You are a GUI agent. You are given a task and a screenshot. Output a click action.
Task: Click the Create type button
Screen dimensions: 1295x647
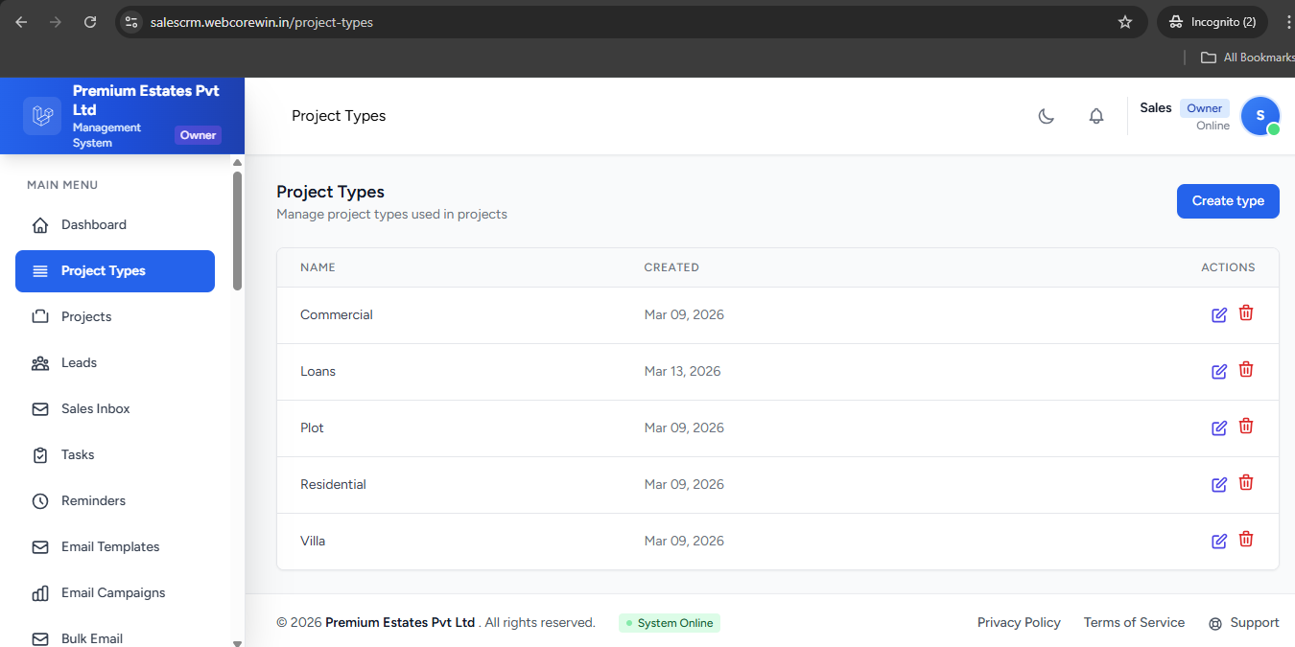[x=1228, y=200]
